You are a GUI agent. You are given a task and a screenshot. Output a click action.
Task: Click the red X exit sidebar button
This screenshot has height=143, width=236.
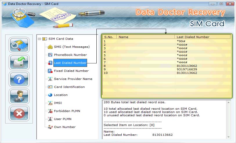pos(19,113)
